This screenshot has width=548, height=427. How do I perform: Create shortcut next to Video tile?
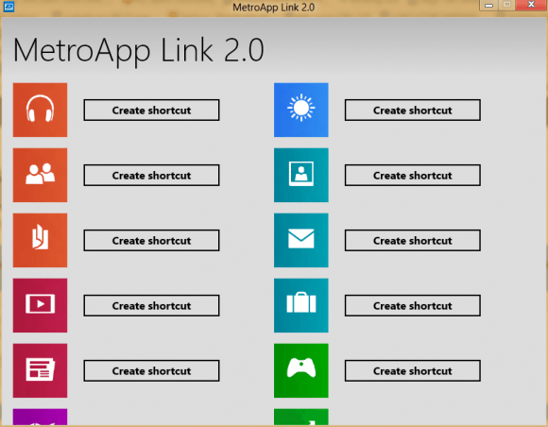coord(151,306)
